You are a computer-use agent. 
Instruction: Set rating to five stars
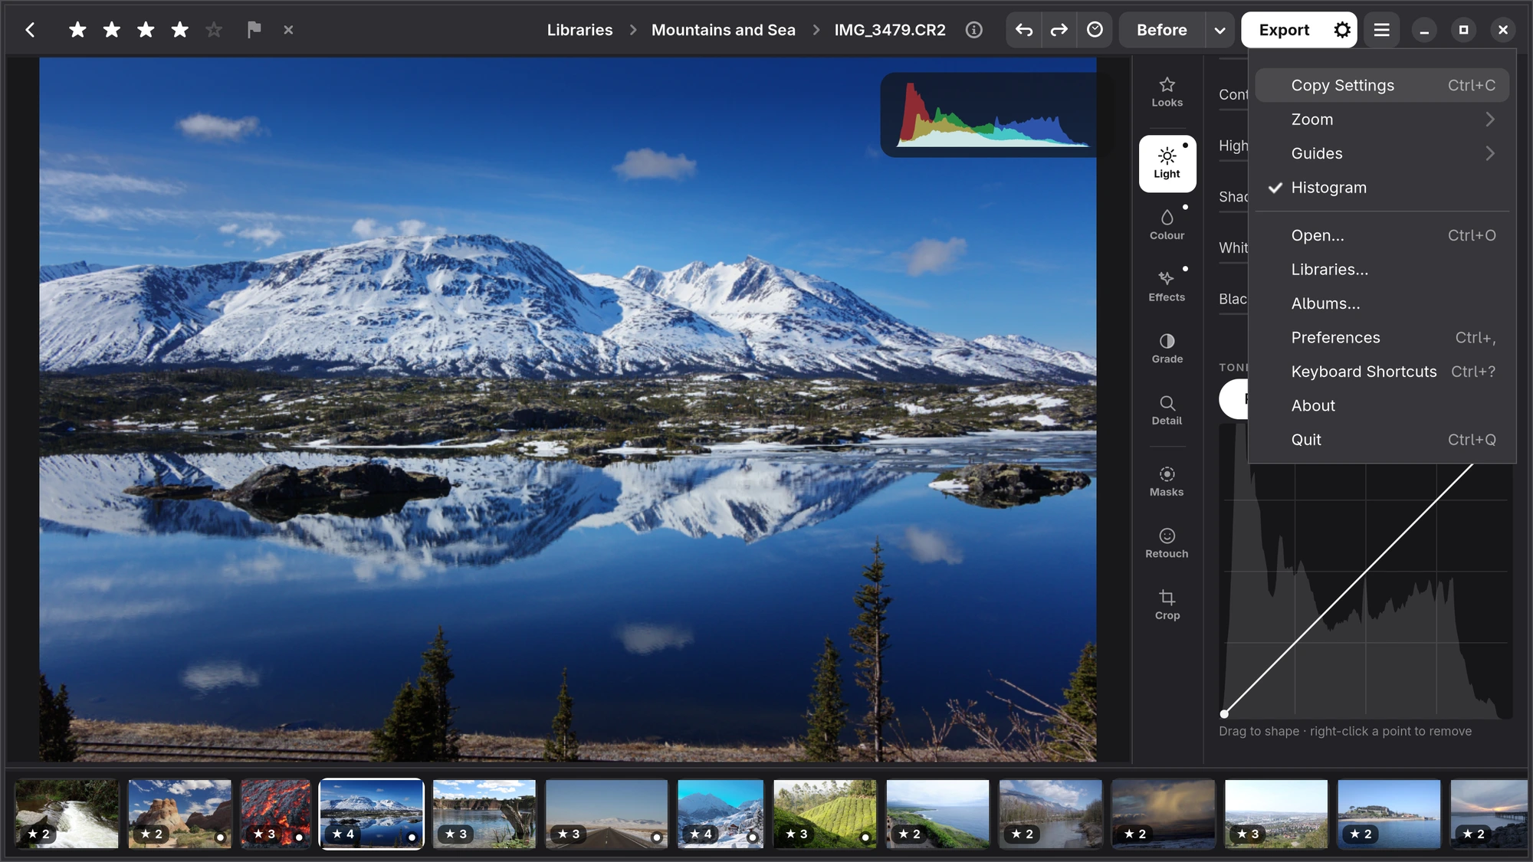tap(214, 30)
